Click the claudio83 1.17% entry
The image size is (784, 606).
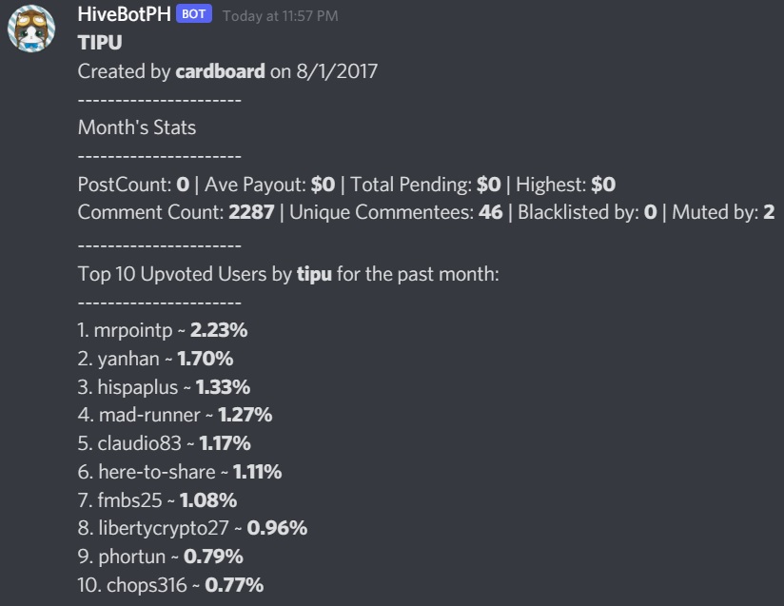pos(164,443)
